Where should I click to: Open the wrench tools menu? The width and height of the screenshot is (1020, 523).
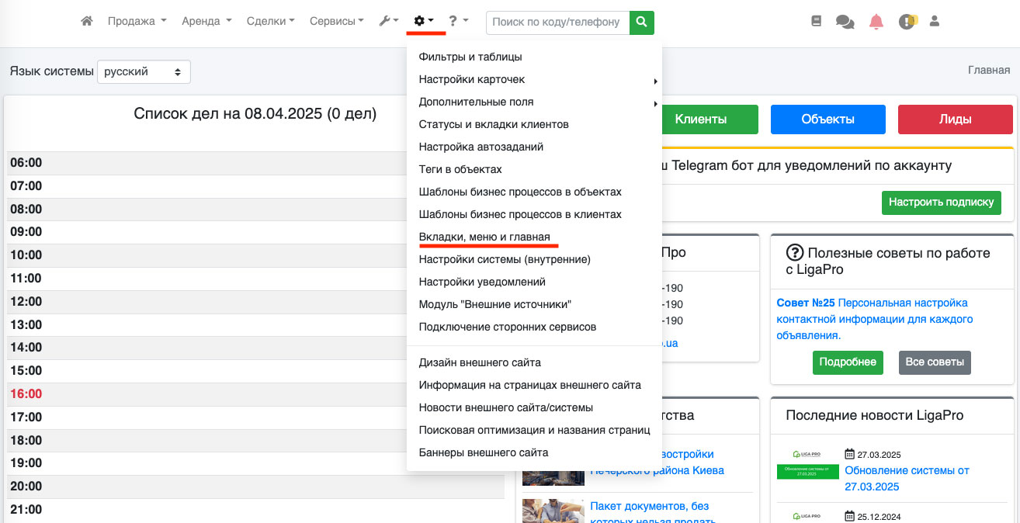388,22
